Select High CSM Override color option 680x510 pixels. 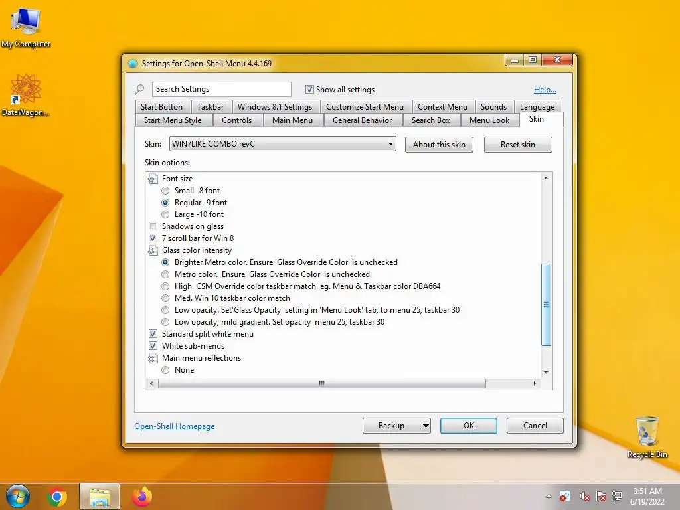point(165,286)
